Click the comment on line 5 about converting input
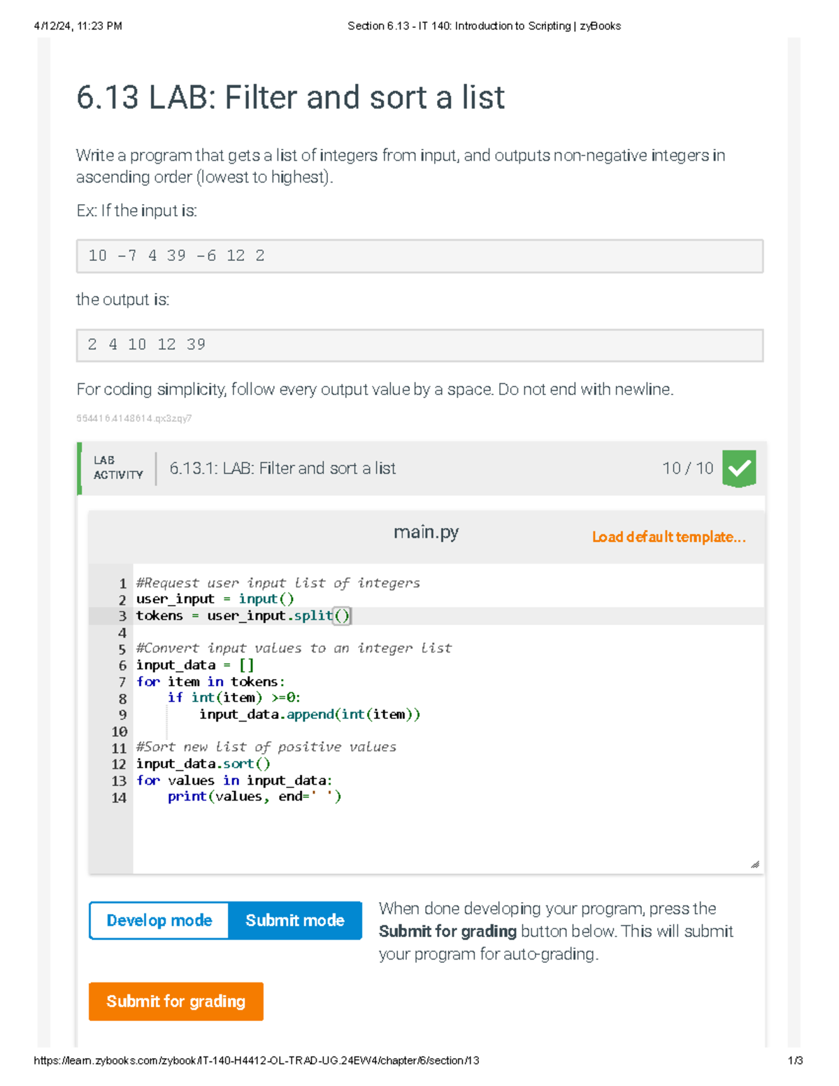Viewport: 839px width, 1086px height. (294, 648)
